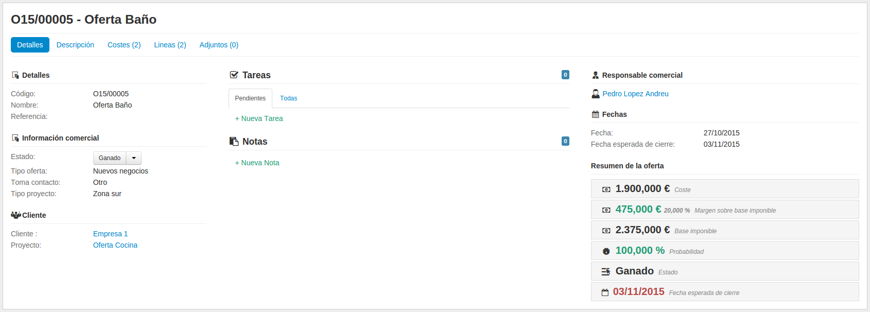Select the Detalles tab
The height and width of the screenshot is (312, 870).
[30, 45]
